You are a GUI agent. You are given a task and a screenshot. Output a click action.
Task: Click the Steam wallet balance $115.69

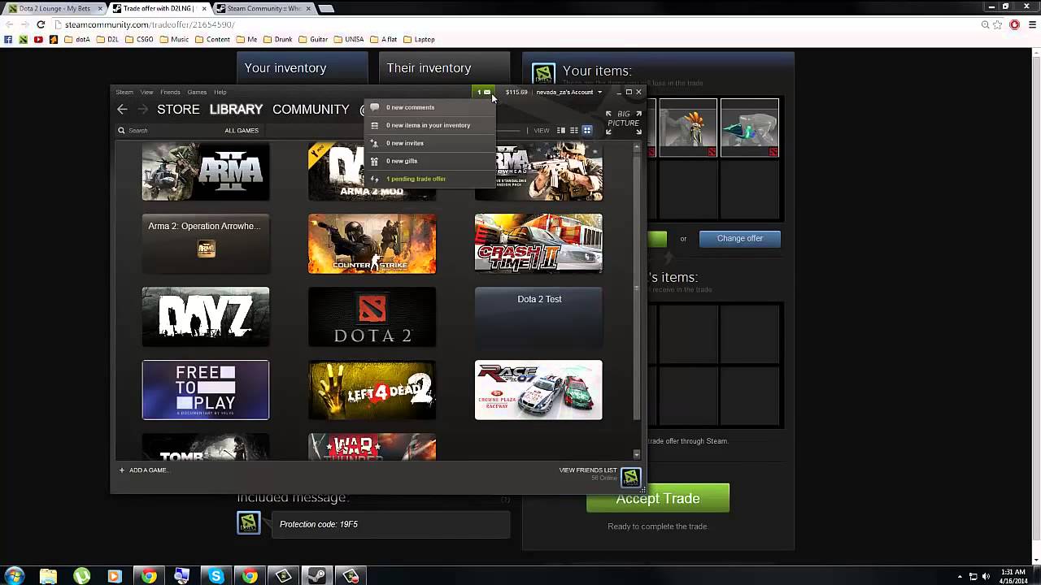[x=516, y=92]
